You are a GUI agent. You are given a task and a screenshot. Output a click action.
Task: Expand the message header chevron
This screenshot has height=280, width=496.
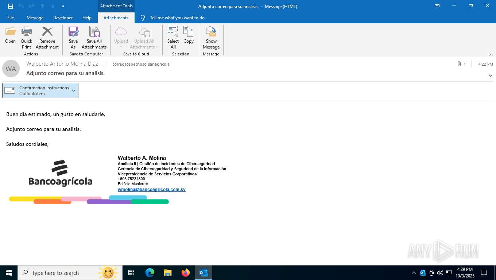(x=491, y=75)
